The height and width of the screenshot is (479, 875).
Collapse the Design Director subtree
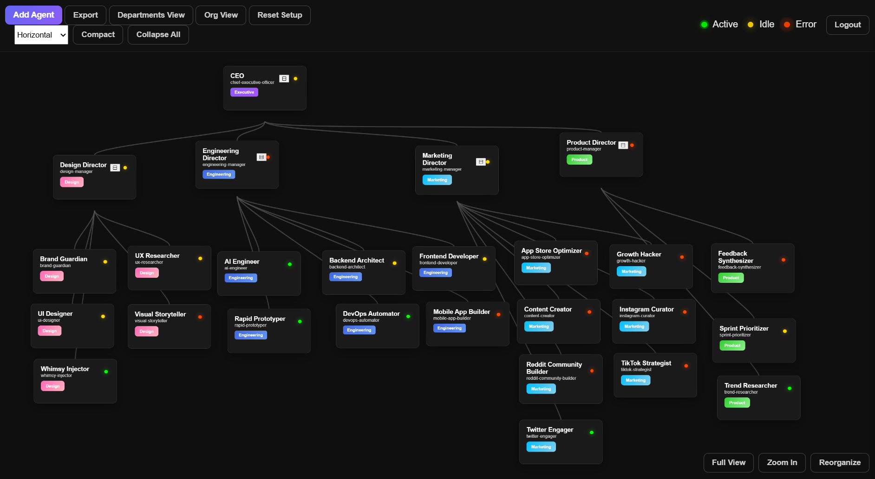pyautogui.click(x=115, y=168)
